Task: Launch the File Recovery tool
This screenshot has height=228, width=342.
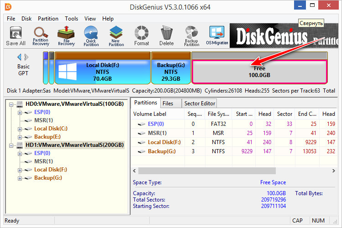Action: [x=66, y=36]
